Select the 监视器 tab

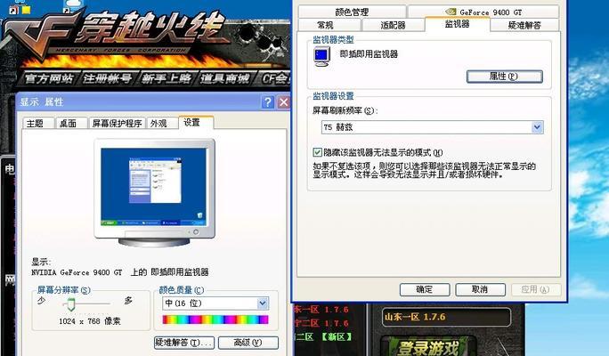[457, 24]
